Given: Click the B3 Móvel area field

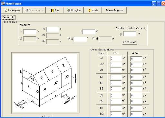Looking at the screenshot, I should click(136, 89).
